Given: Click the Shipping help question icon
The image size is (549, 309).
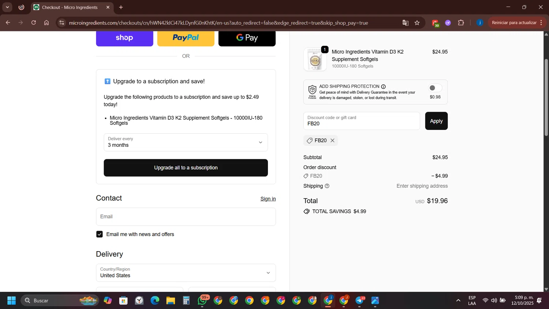Looking at the screenshot, I should tap(327, 186).
